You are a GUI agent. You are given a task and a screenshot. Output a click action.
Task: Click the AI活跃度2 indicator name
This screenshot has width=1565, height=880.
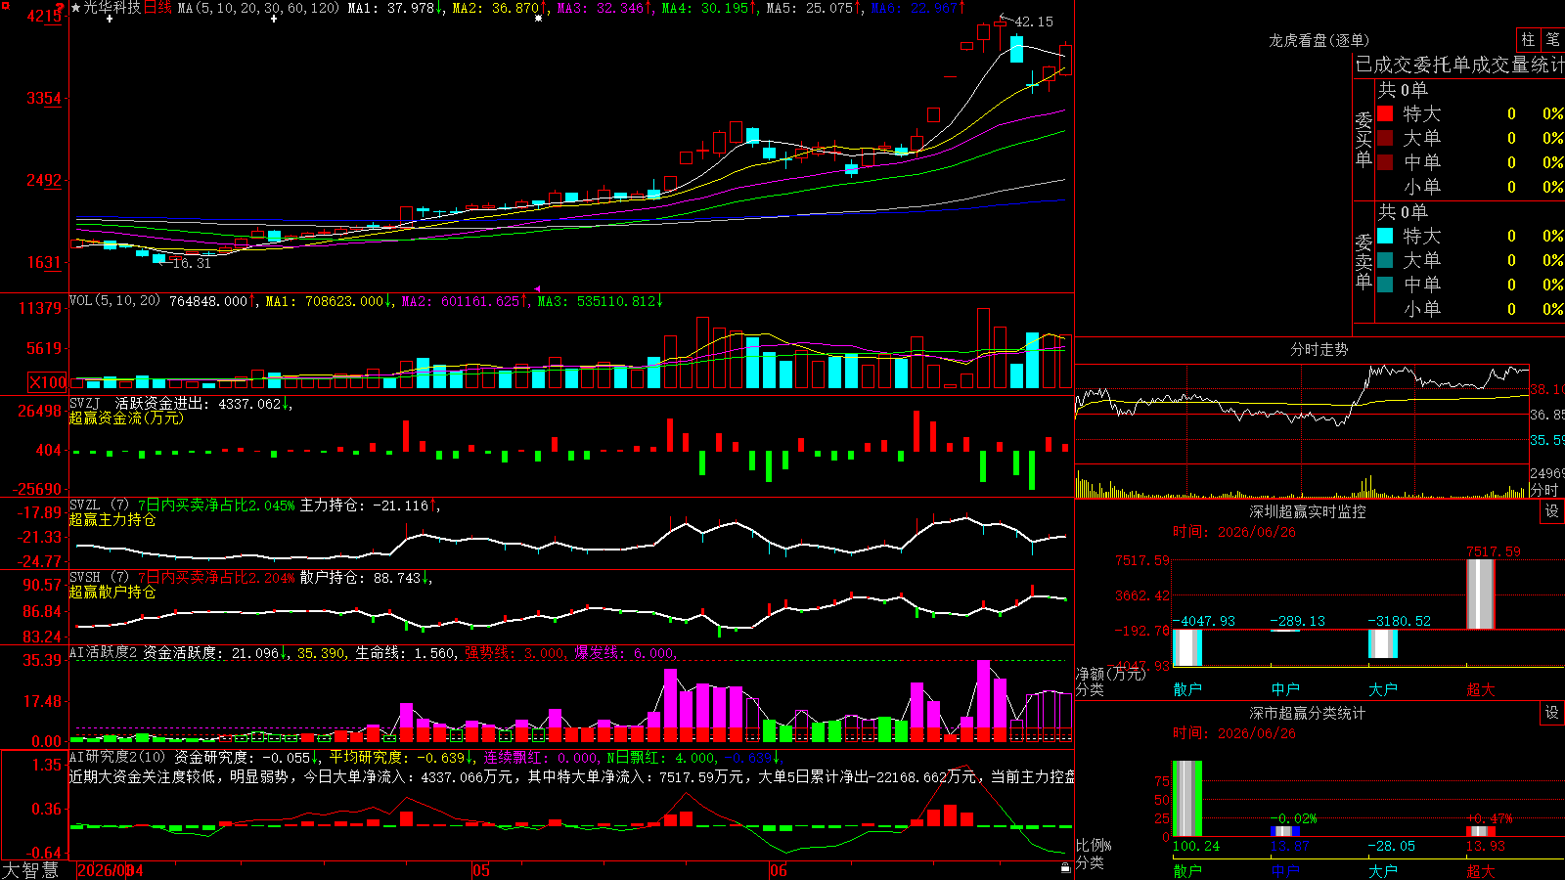pos(104,652)
